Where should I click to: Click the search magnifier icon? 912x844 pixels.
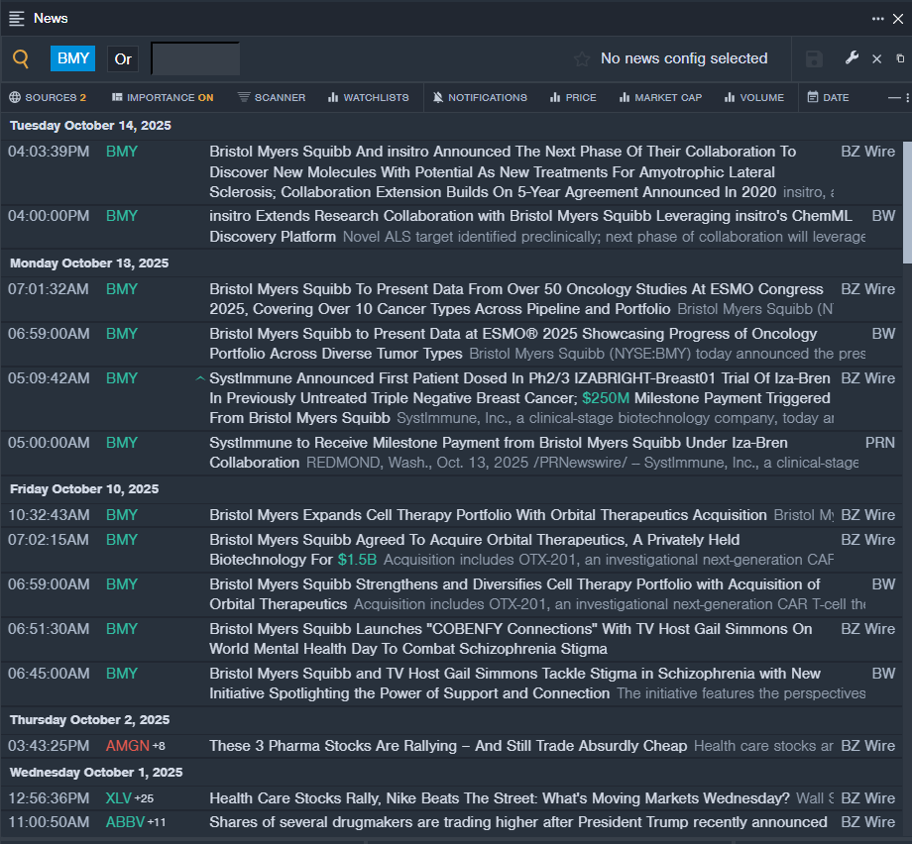[21, 59]
